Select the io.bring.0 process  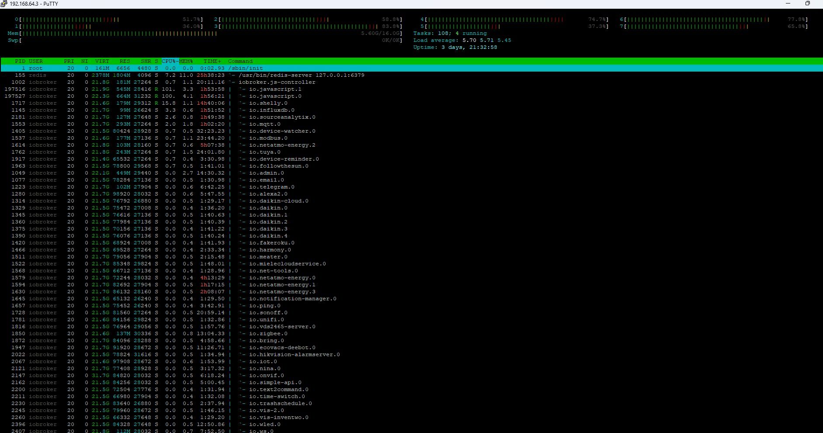pyautogui.click(x=411, y=340)
